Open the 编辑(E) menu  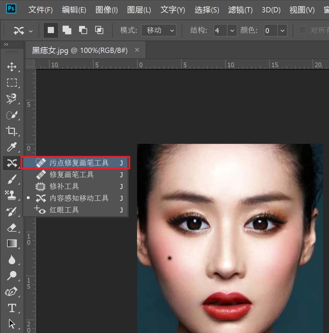tap(74, 10)
